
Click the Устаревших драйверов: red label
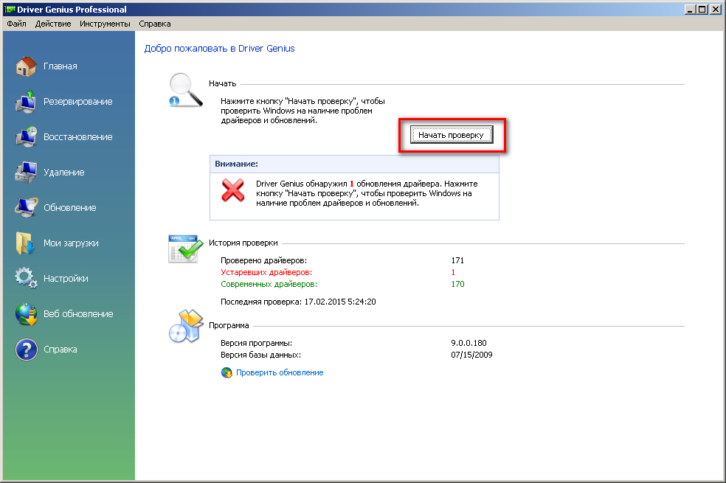click(x=266, y=273)
